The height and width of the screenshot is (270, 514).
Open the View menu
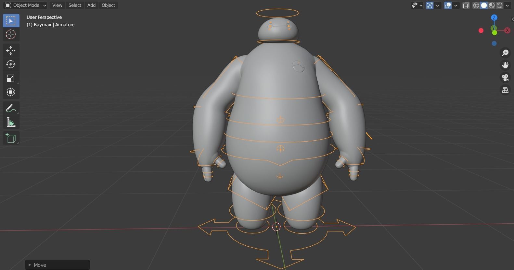coord(57,5)
